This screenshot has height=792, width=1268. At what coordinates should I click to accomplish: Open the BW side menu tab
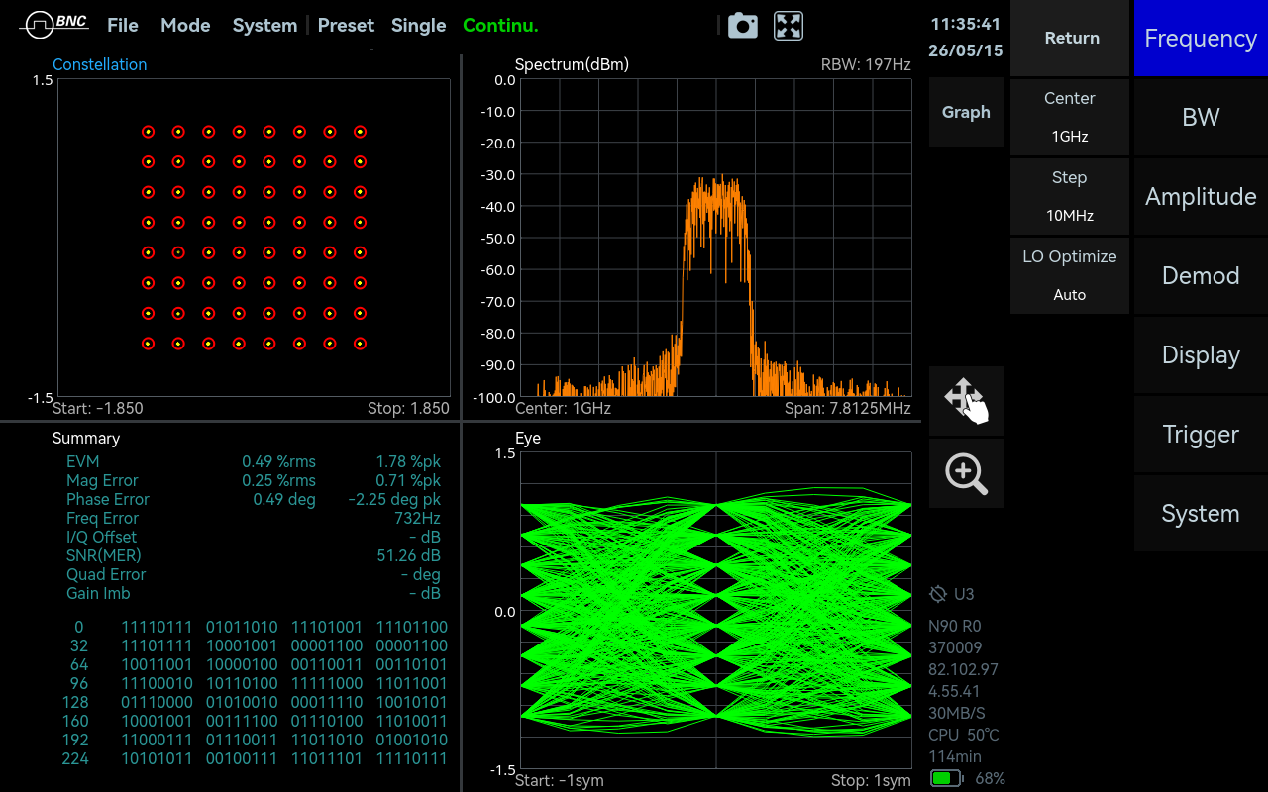(x=1201, y=117)
